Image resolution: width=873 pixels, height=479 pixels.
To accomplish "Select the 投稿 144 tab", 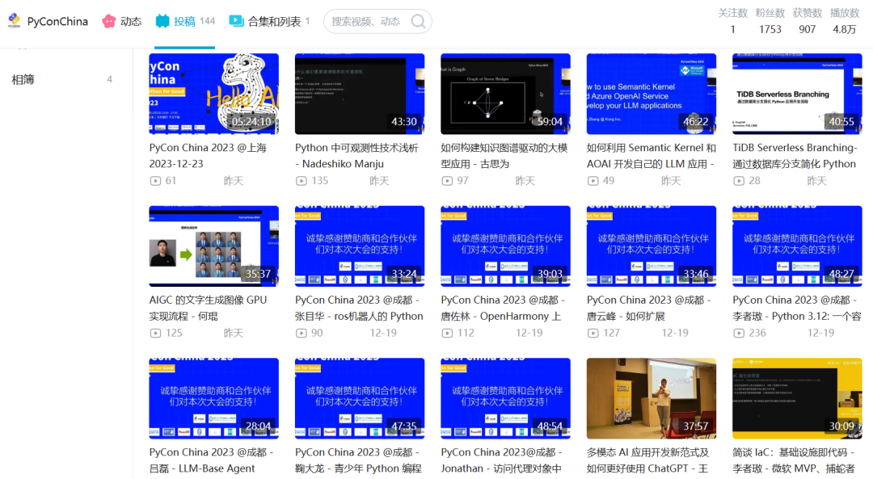I will coord(185,21).
